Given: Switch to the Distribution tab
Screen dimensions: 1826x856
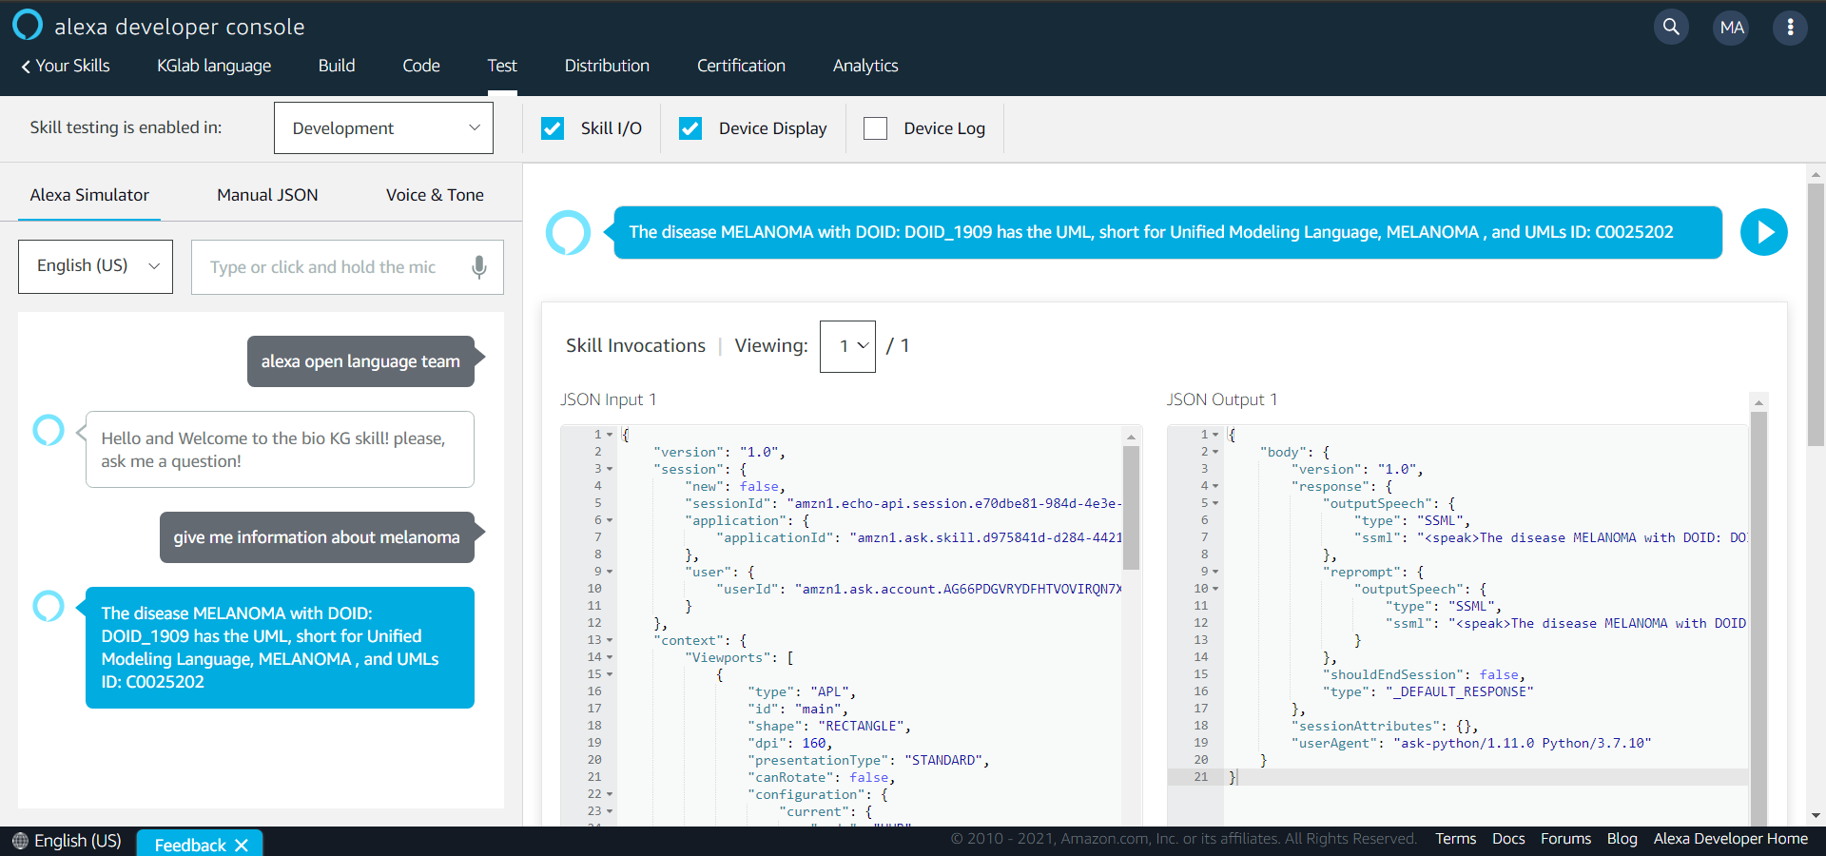Looking at the screenshot, I should click(x=607, y=66).
